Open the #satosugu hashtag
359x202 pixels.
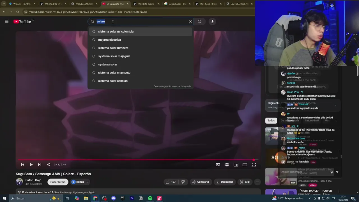(x=66, y=192)
